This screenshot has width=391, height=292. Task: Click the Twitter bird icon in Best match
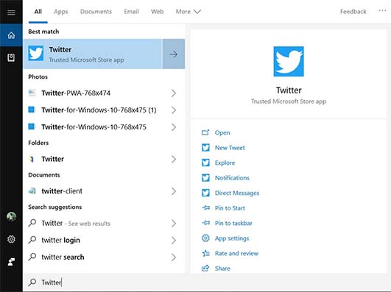(35, 53)
